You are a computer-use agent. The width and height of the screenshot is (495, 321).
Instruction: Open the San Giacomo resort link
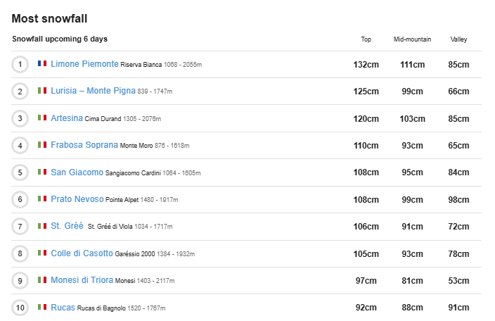(77, 172)
